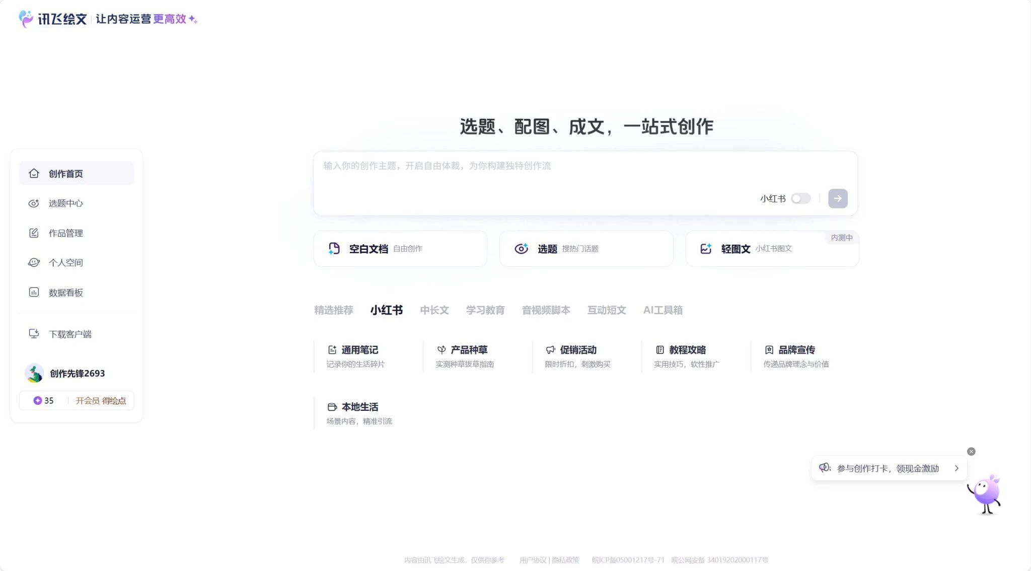Click the 空白文档 自由创作 card
The width and height of the screenshot is (1031, 571).
400,249
